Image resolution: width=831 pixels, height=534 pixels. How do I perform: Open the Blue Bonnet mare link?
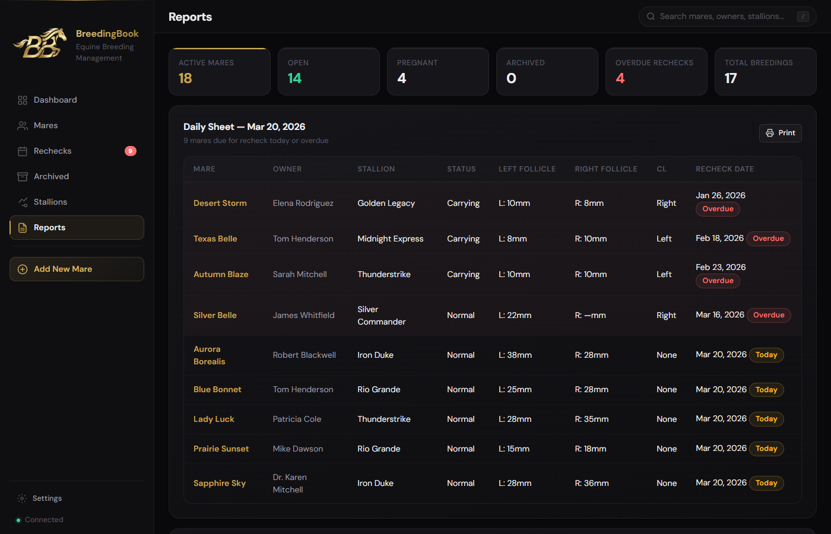217,389
